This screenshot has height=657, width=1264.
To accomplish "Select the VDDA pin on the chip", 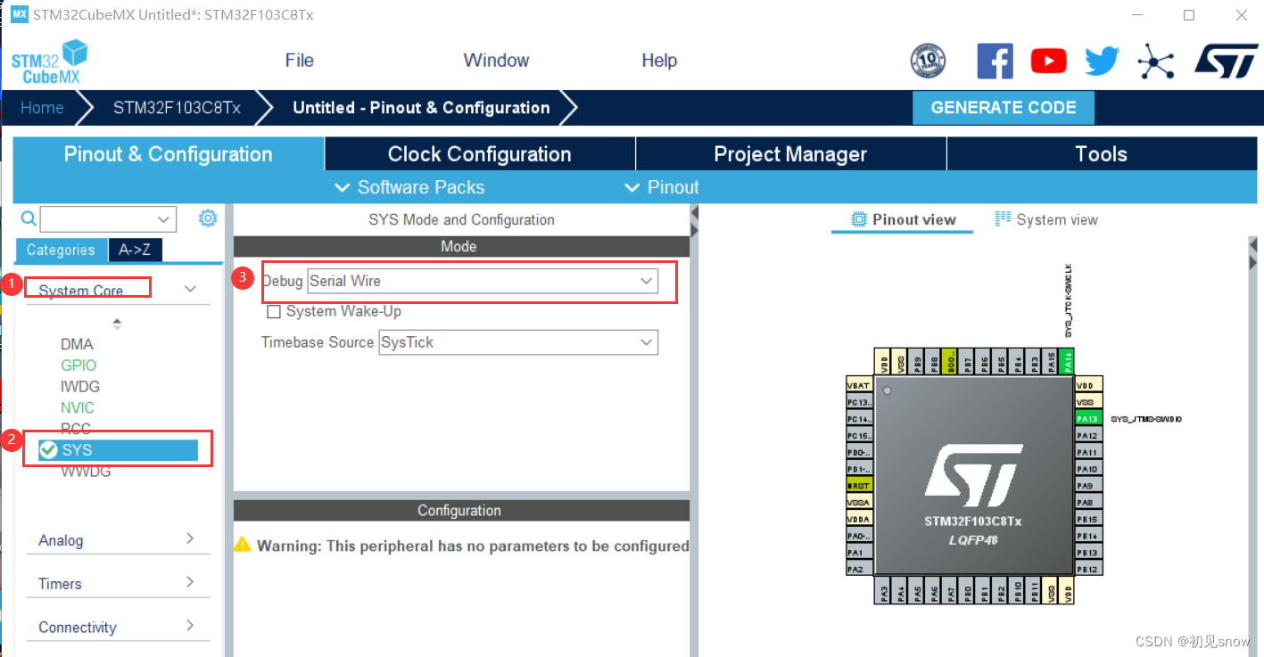I will pos(859,519).
